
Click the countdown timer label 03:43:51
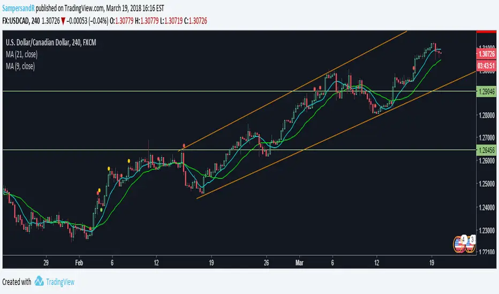(486, 66)
